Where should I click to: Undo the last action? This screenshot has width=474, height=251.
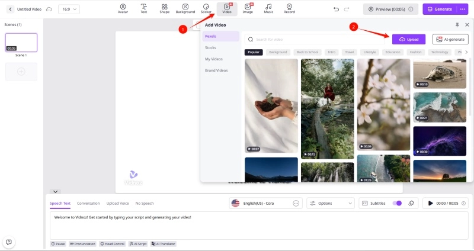(336, 9)
